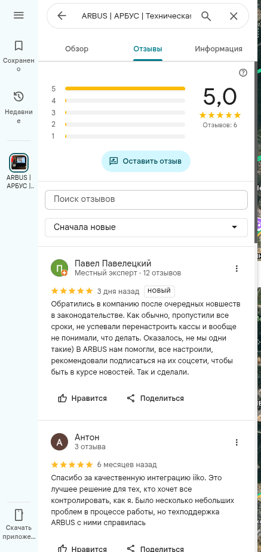The image size is (261, 552).
Task: Open Антон's profile avatar
Action: point(60,442)
